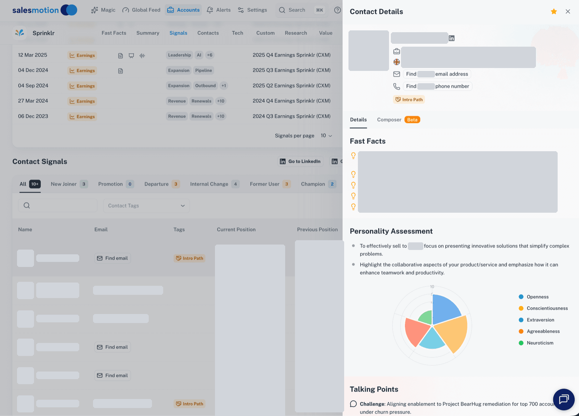Image resolution: width=579 pixels, height=416 pixels.
Task: Click the Search bar in top navigation
Action: tap(302, 10)
